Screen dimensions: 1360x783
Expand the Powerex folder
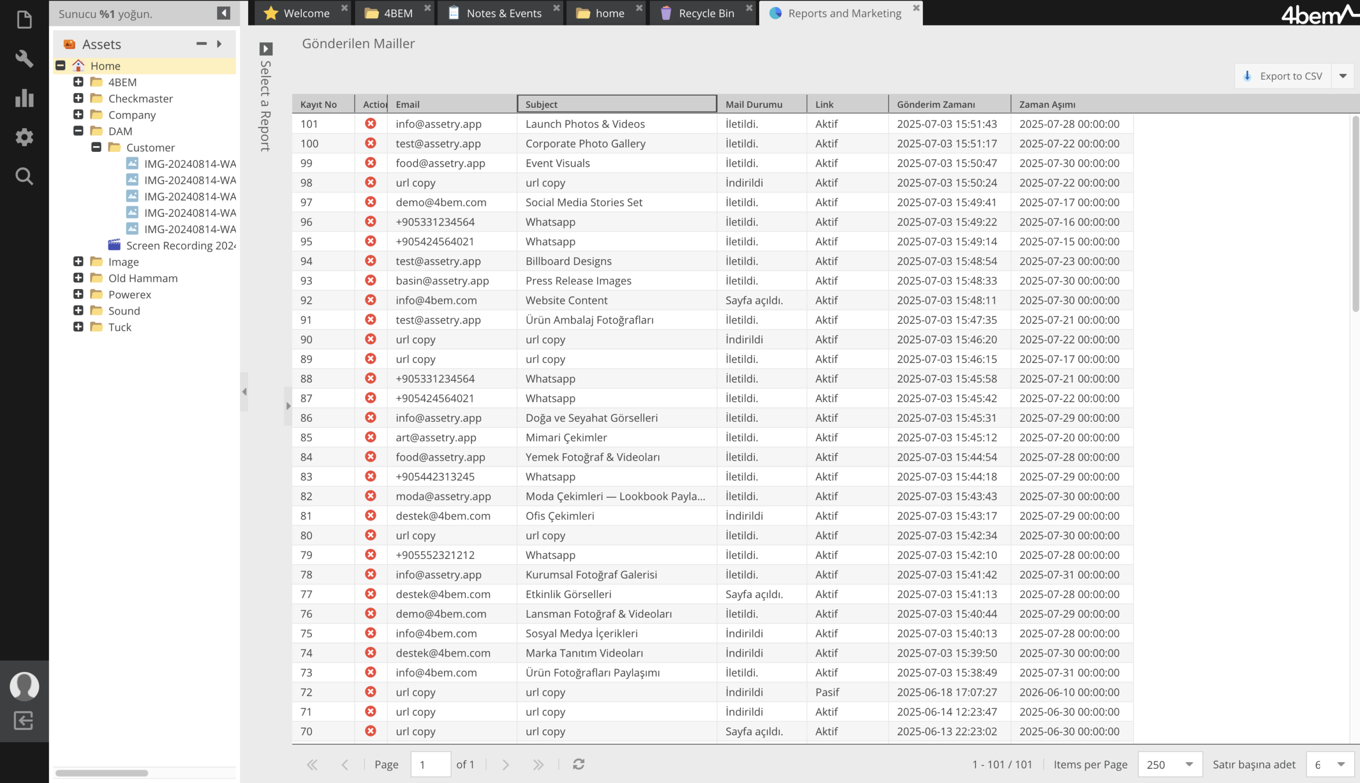(x=79, y=294)
